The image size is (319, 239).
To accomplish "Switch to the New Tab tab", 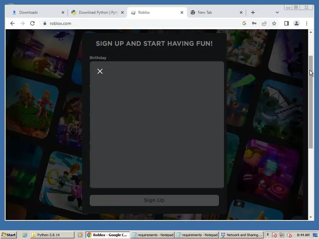I will tap(216, 12).
